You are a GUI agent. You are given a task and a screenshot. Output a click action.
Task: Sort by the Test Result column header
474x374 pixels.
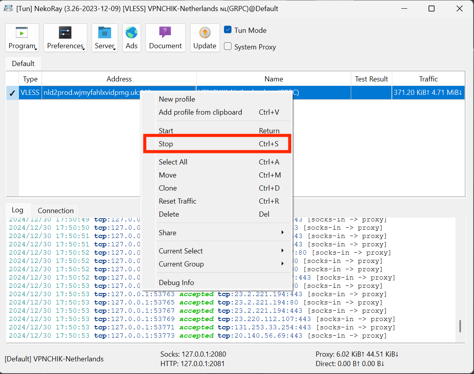371,79
